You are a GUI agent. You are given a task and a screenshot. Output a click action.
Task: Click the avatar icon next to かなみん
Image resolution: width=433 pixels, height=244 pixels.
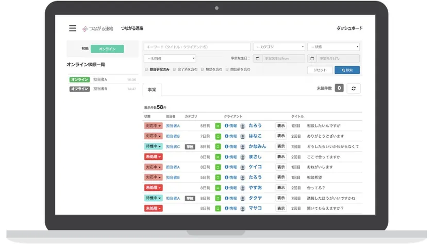click(x=242, y=147)
